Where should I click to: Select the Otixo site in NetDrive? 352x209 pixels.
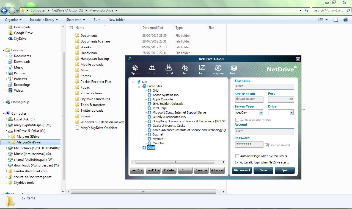click(151, 148)
